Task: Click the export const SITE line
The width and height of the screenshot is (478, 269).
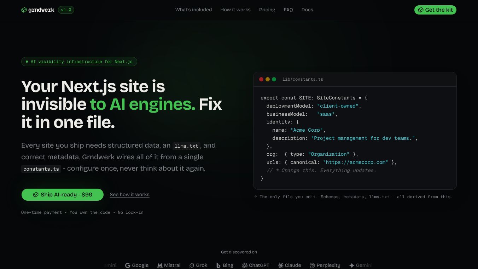Action: point(314,98)
